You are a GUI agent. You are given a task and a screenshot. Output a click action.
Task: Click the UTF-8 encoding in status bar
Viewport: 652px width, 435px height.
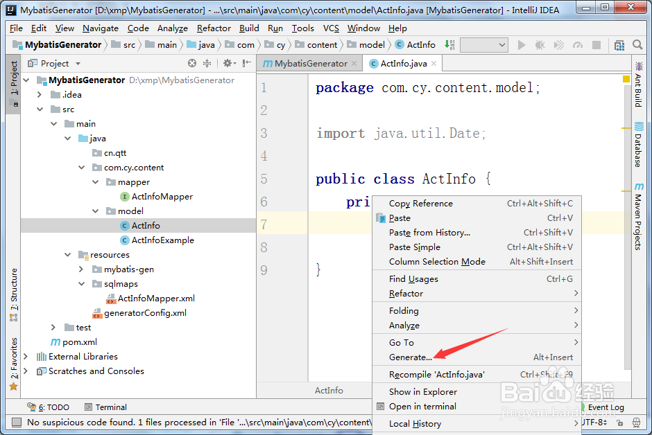pyautogui.click(x=595, y=423)
